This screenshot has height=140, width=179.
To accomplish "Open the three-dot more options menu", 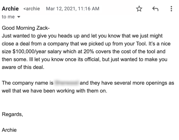I will [171, 9].
